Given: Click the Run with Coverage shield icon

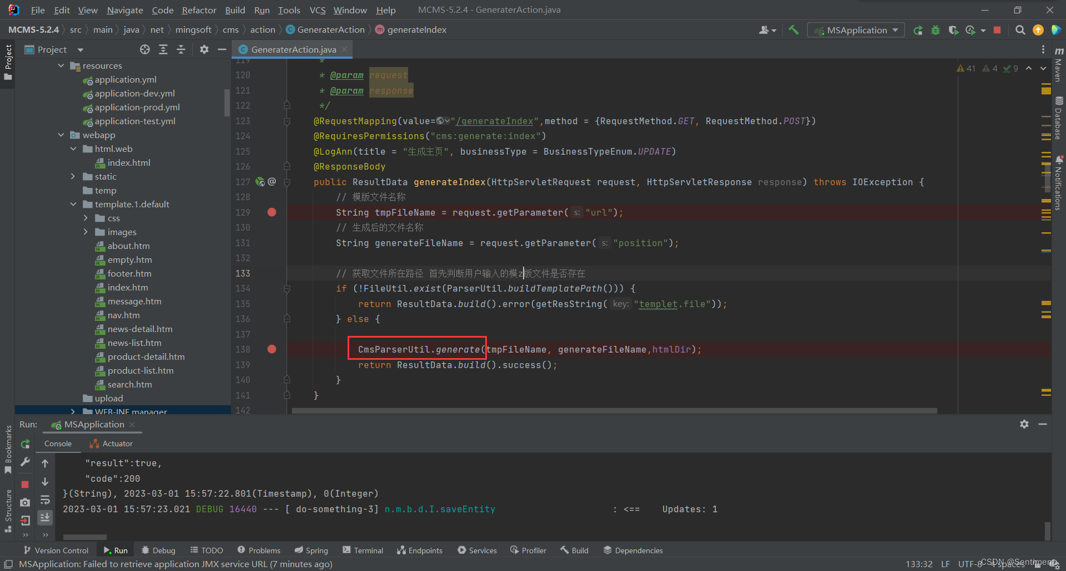Looking at the screenshot, I should click(x=953, y=30).
